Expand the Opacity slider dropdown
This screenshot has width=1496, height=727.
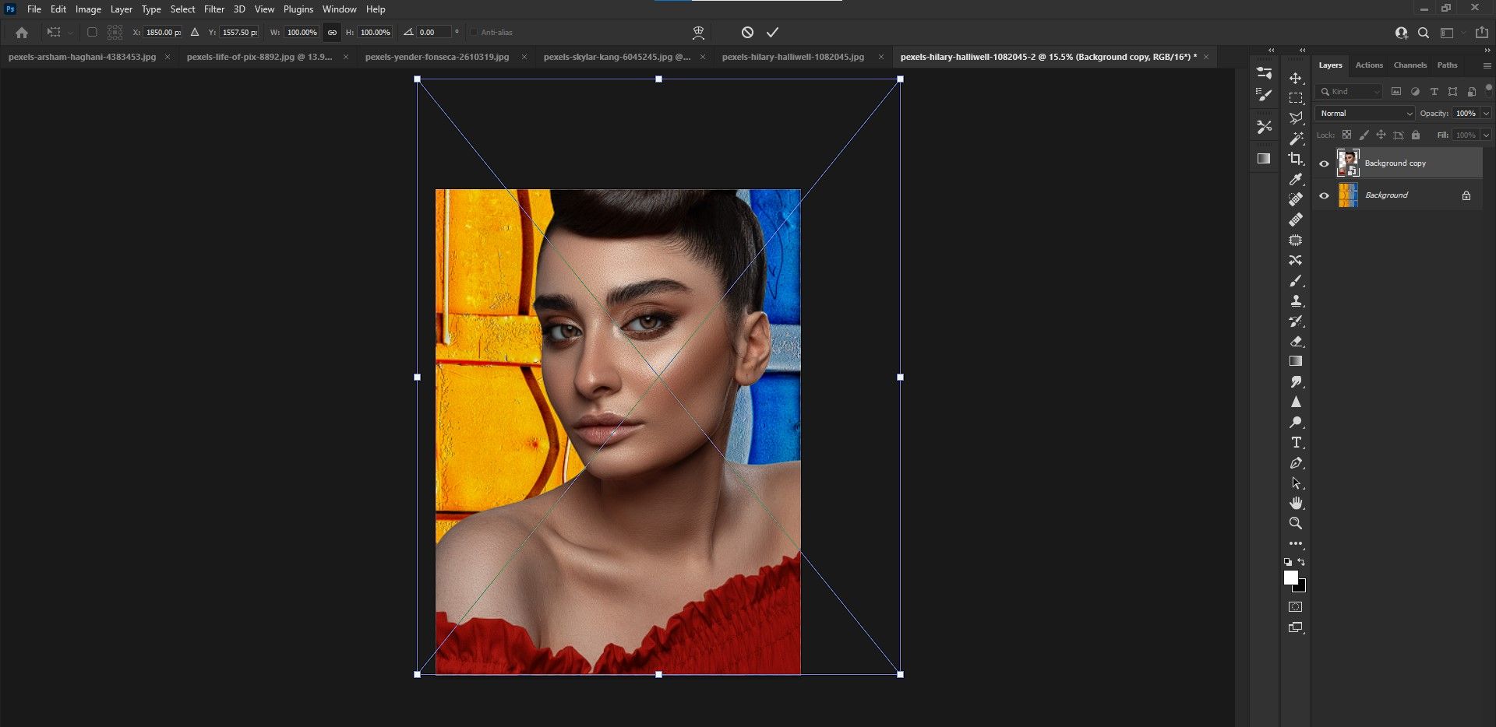pyautogui.click(x=1486, y=113)
